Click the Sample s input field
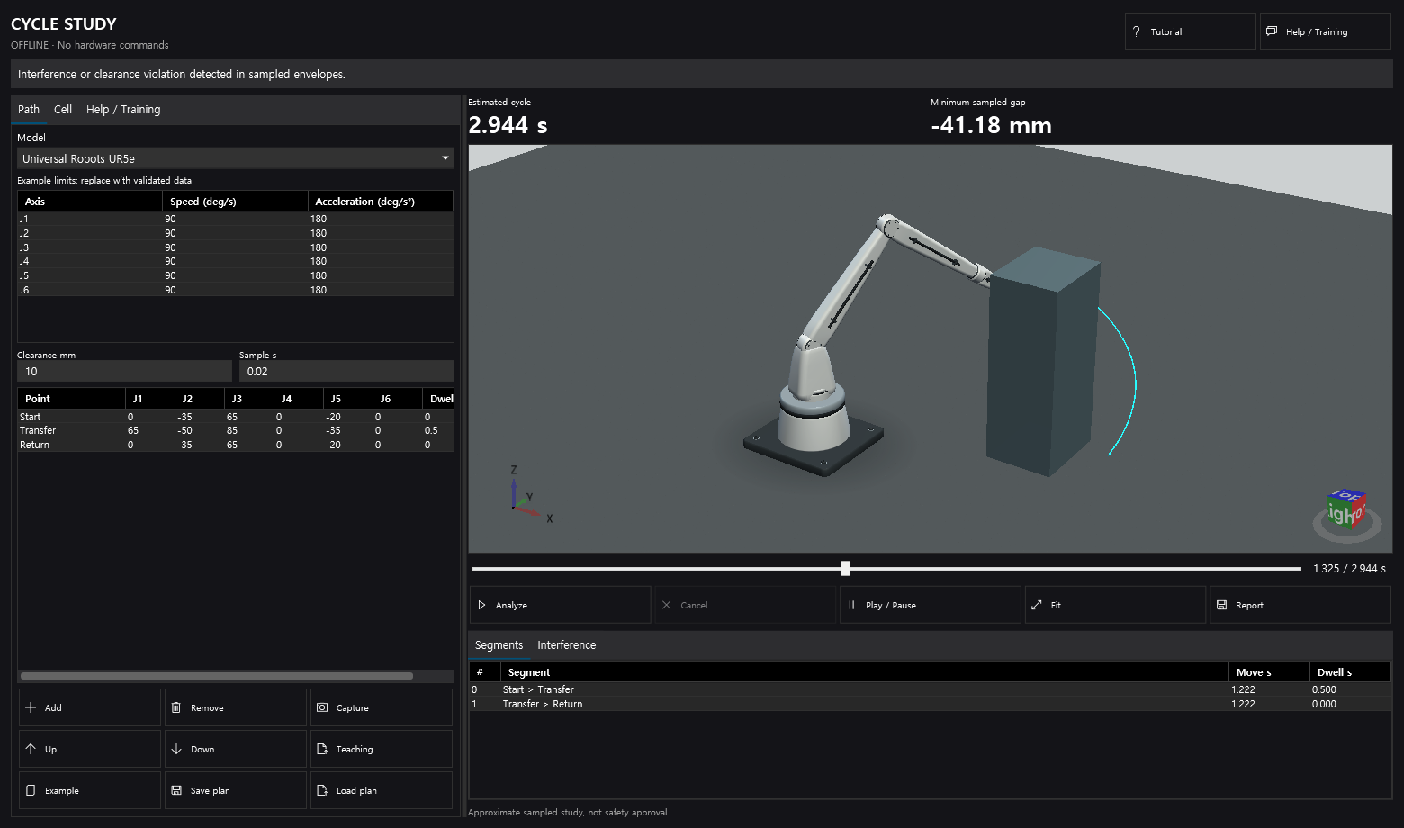 pos(346,371)
